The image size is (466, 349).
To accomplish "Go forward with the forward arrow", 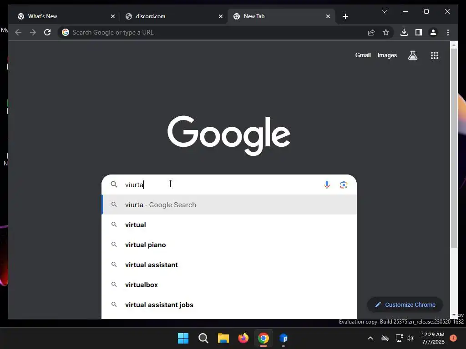I will pyautogui.click(x=33, y=32).
